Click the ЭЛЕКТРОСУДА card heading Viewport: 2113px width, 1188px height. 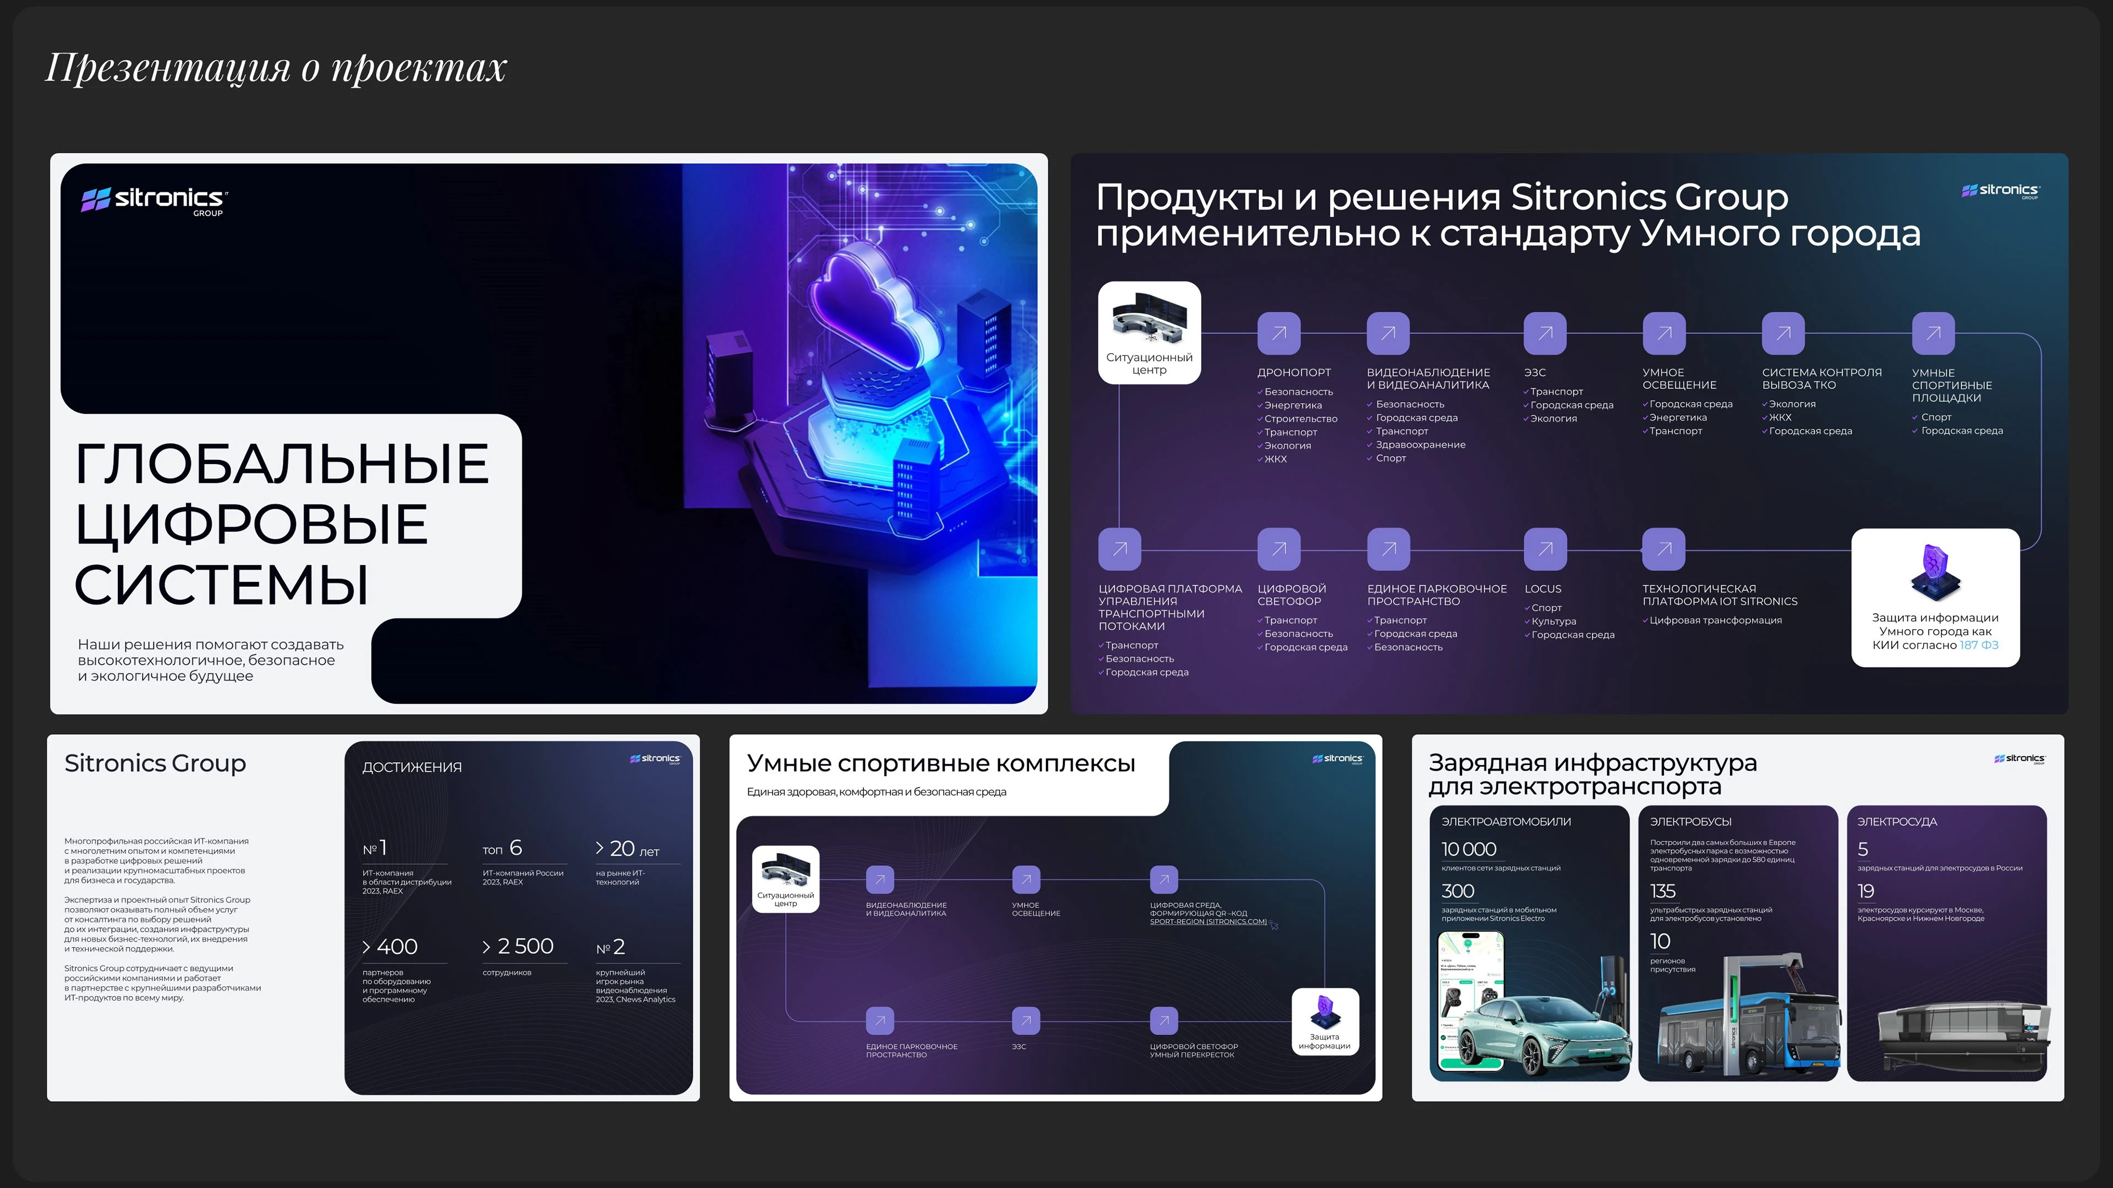tap(1897, 822)
